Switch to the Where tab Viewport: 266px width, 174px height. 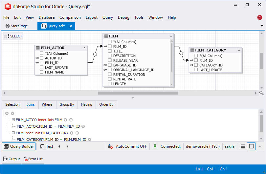point(47,104)
